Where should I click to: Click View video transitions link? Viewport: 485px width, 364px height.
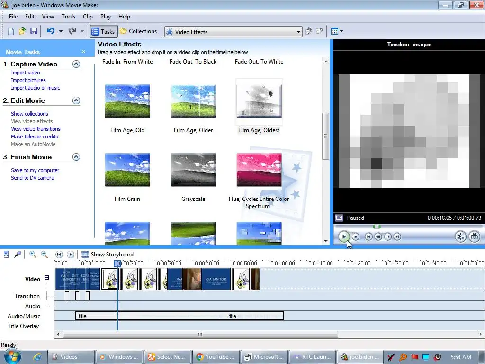36,129
